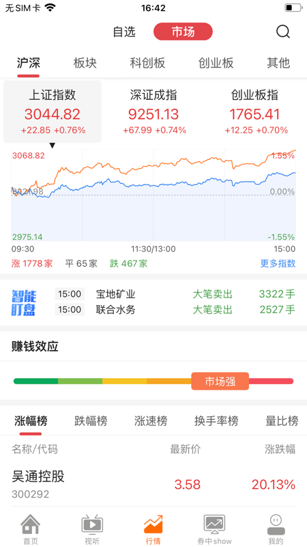Image resolution: width=307 pixels, height=547 pixels.
Task: Tap the 市场强 sentiment indicator
Action: (x=220, y=382)
